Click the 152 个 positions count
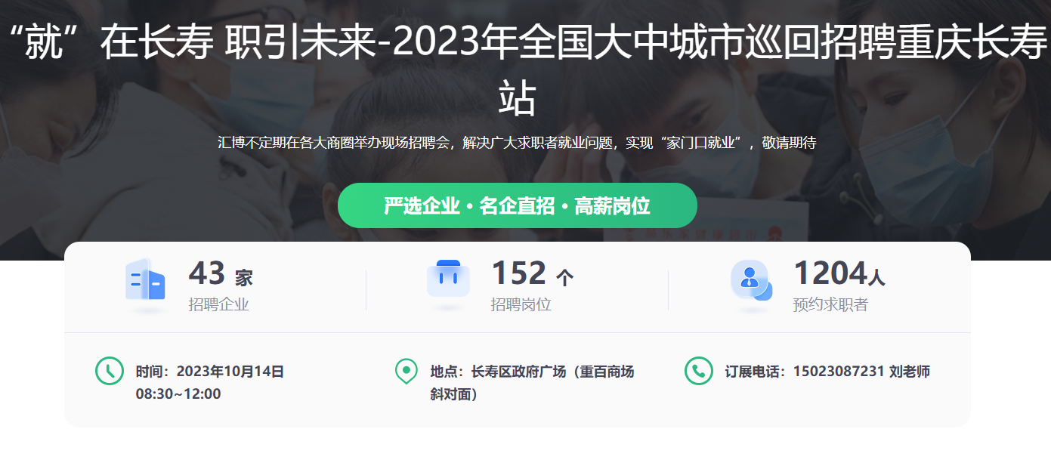 (532, 273)
